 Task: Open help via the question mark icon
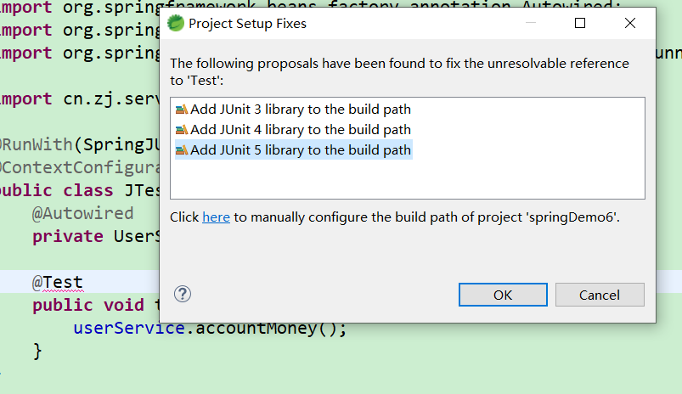pos(183,294)
